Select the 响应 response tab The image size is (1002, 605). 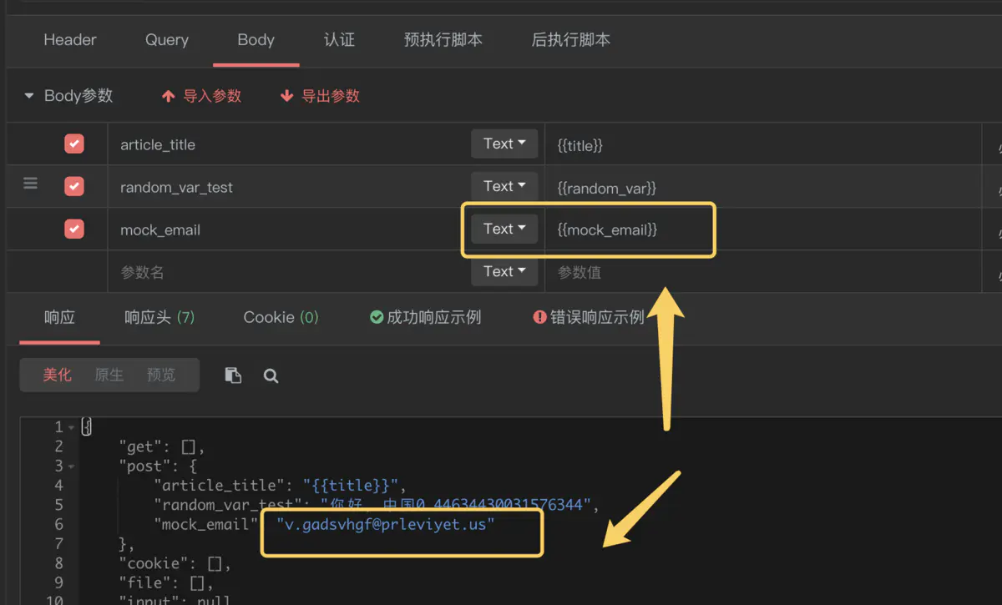[x=59, y=317]
